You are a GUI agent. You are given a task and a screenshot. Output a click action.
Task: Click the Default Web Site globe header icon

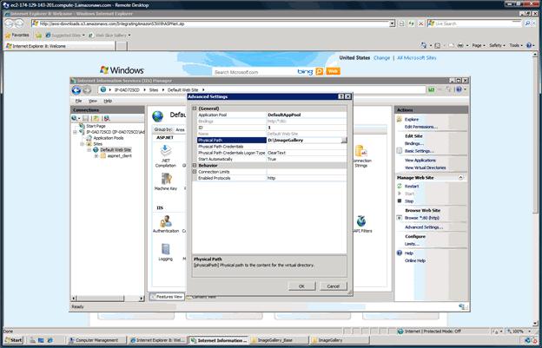coord(157,116)
